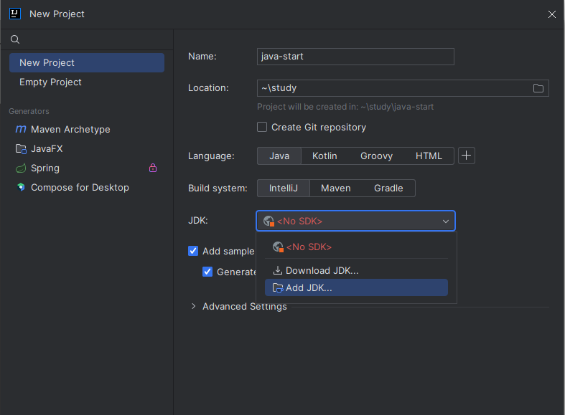Toggle the Generate code checkbox

[x=207, y=272]
